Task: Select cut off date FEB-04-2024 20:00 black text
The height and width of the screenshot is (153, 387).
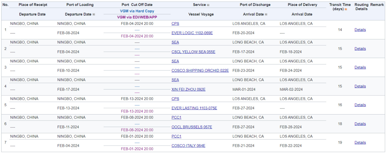Action: pyautogui.click(x=137, y=24)
